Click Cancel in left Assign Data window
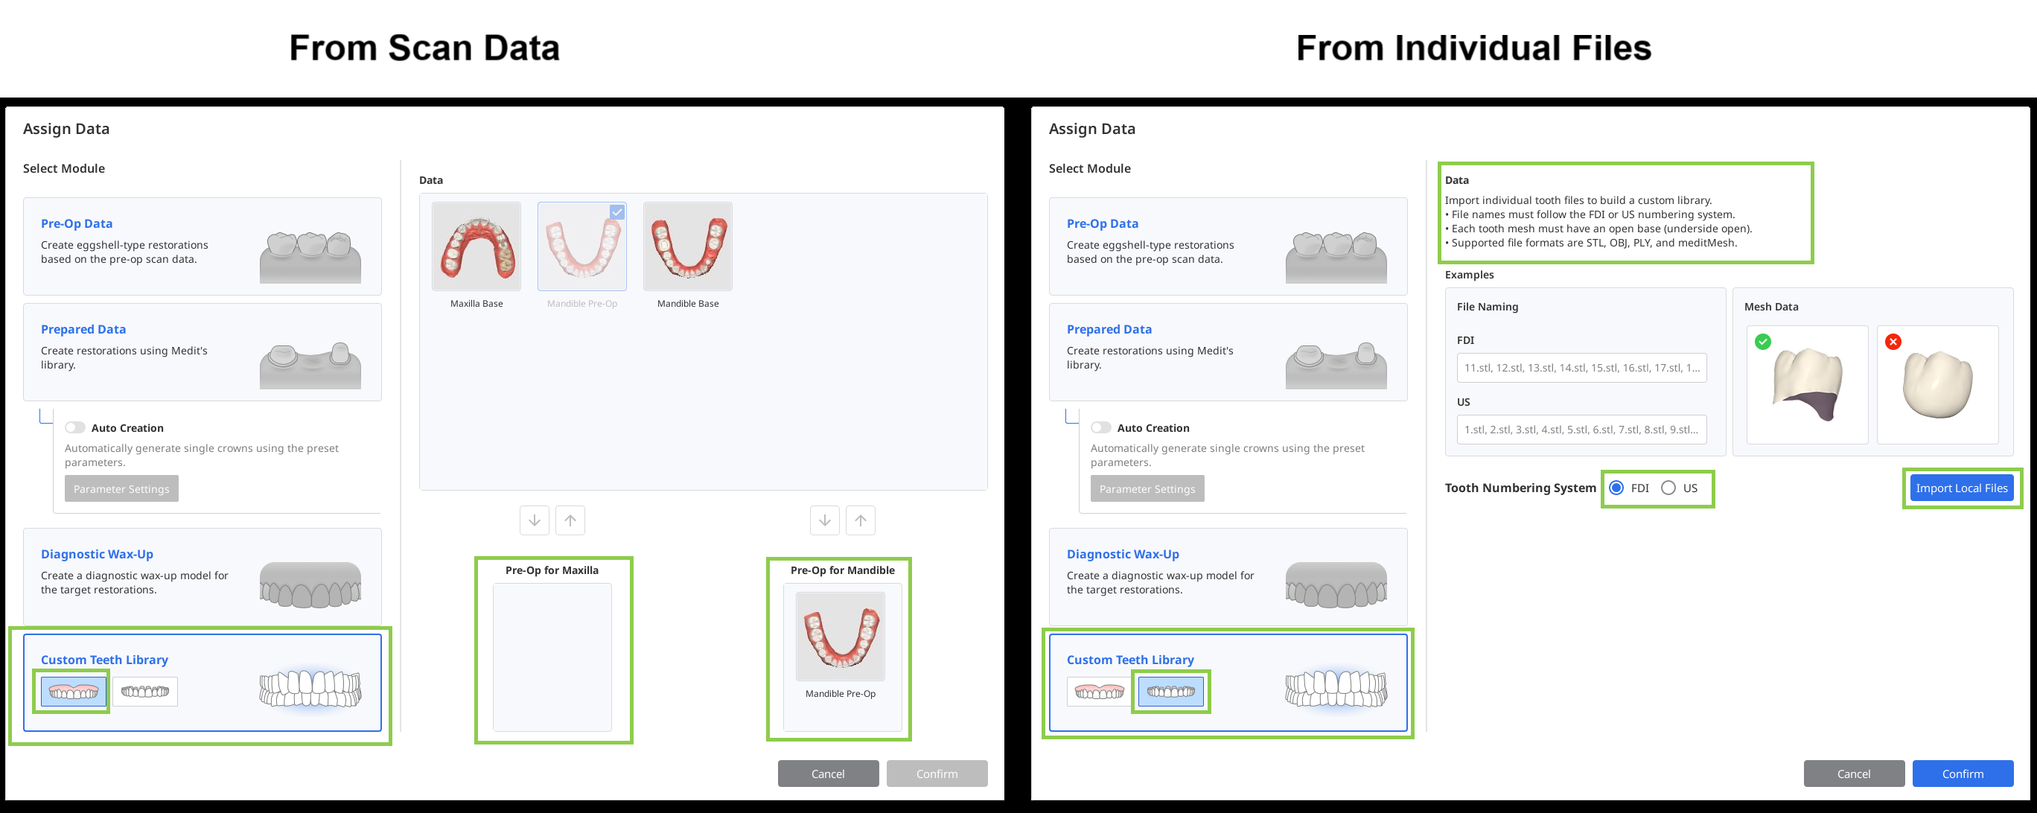 (828, 774)
